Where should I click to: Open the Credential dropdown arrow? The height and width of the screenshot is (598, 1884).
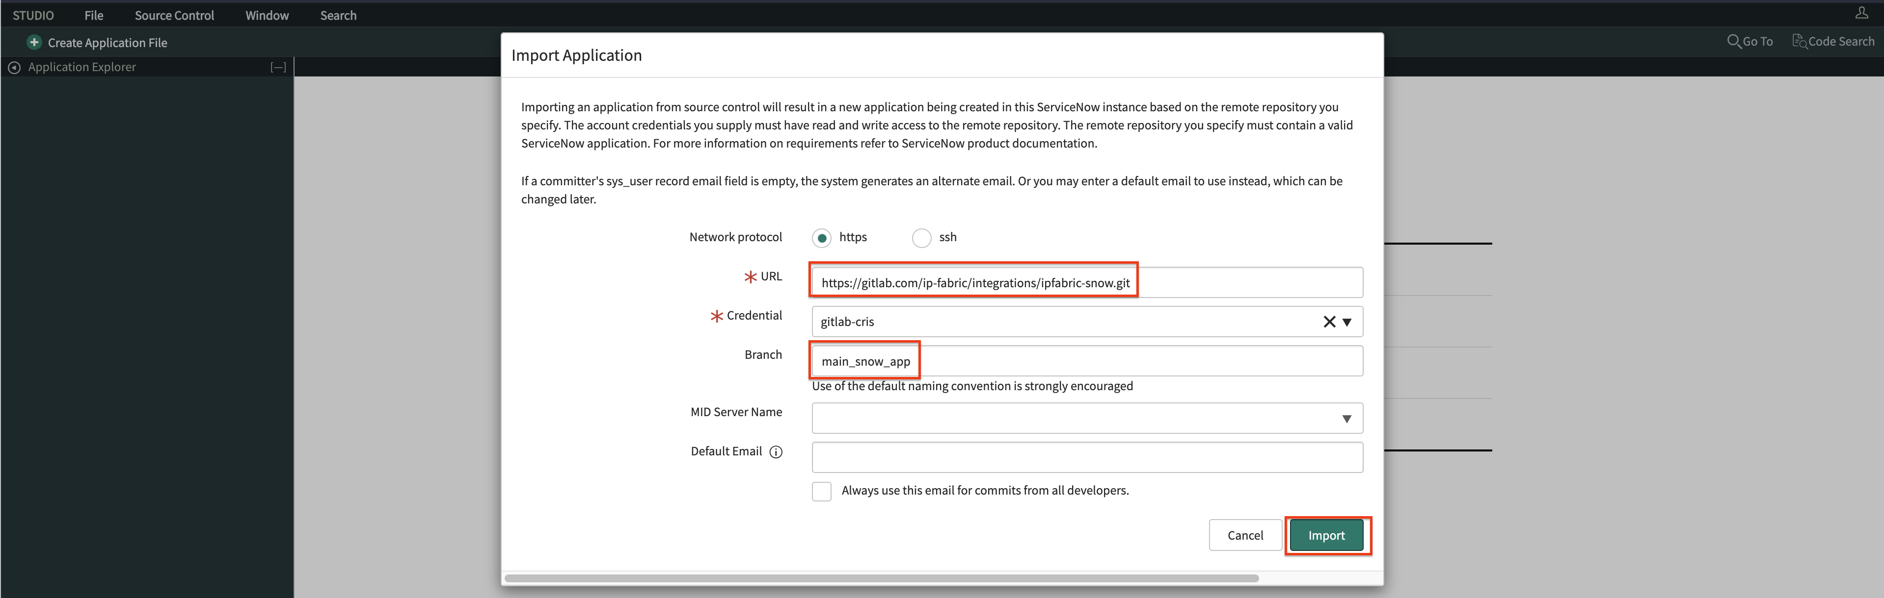tap(1347, 322)
